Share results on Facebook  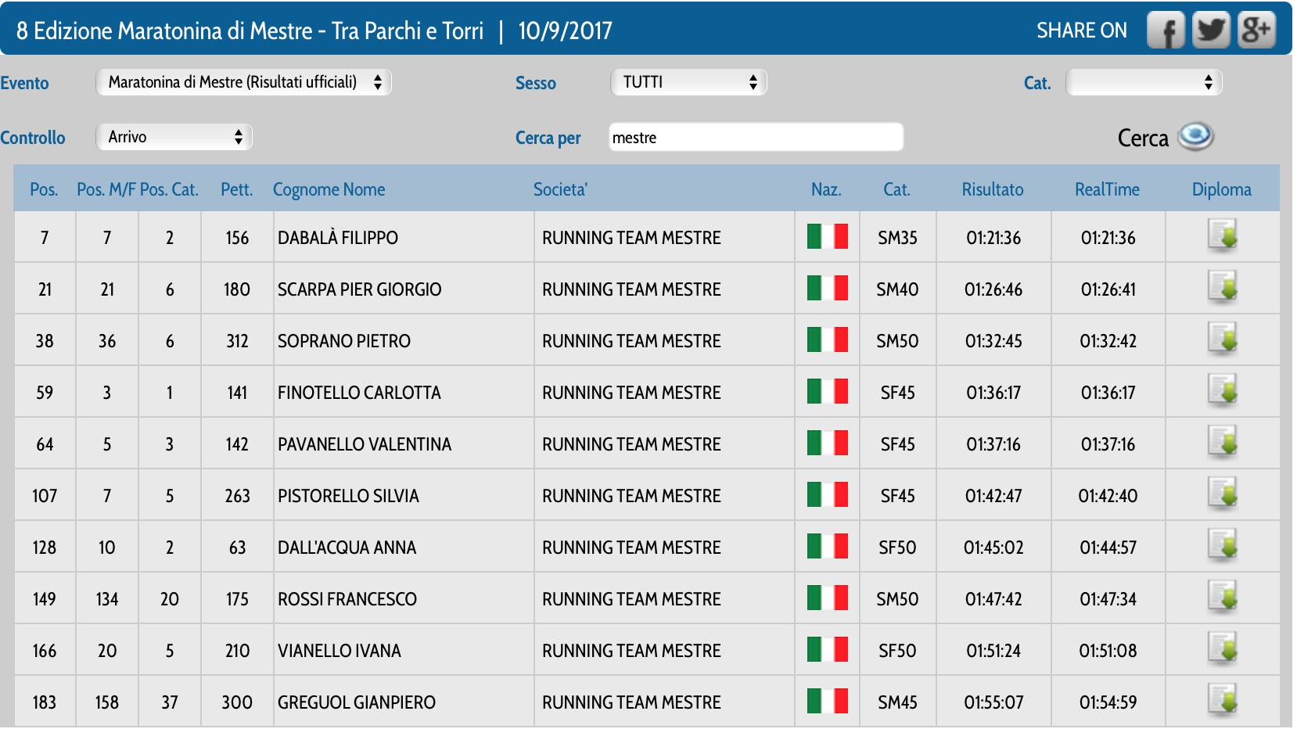[1166, 31]
